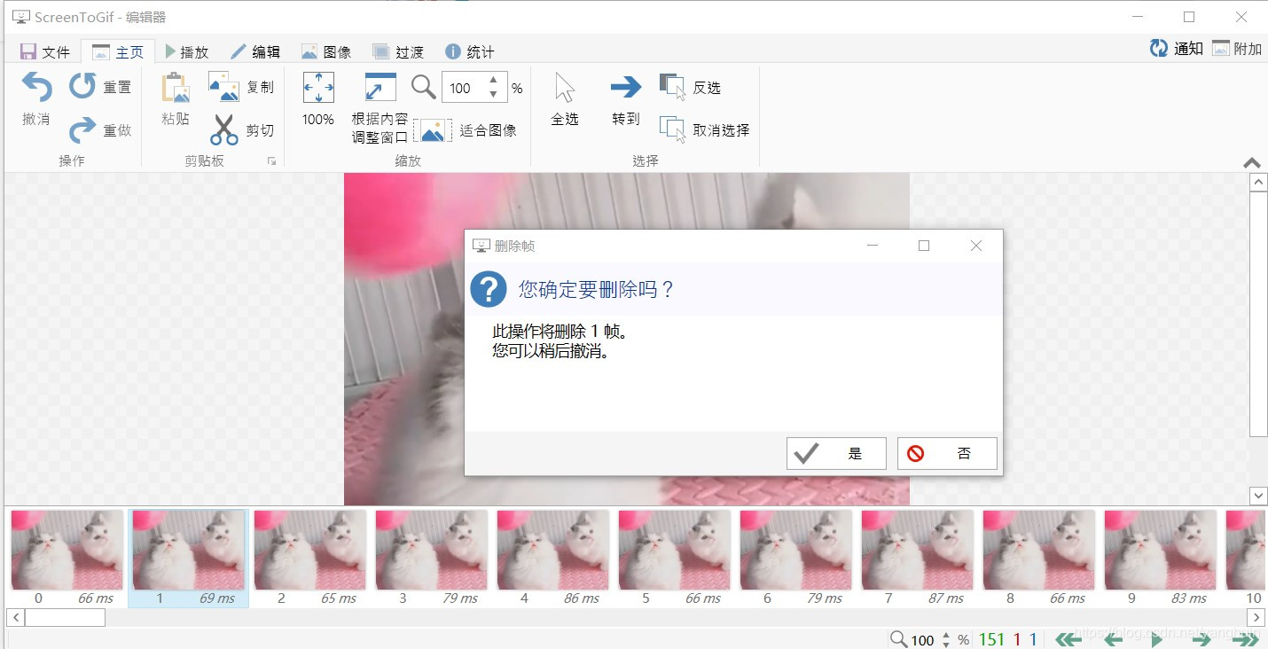Go to next frame arrow
Viewport: 1268px width, 649px height.
[x=1201, y=639]
